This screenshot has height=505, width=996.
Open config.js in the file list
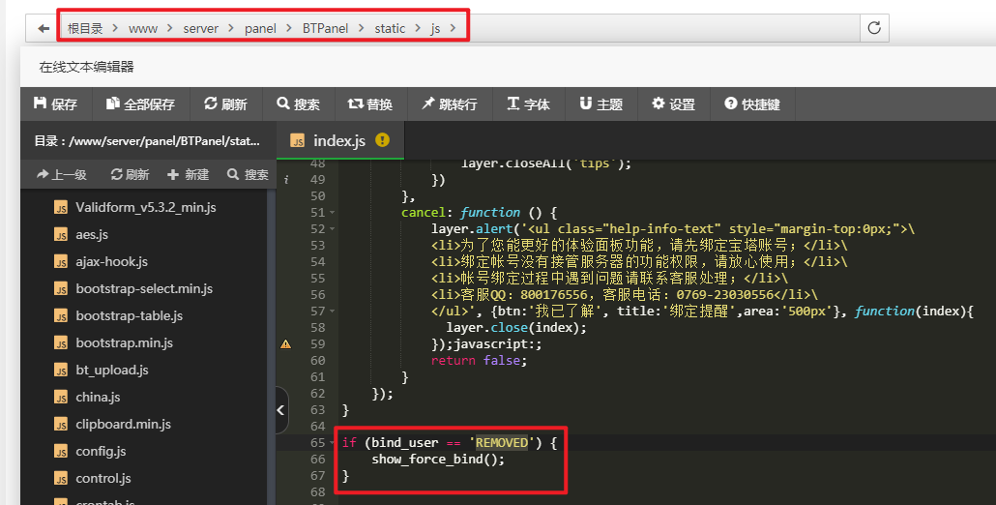[x=101, y=452]
